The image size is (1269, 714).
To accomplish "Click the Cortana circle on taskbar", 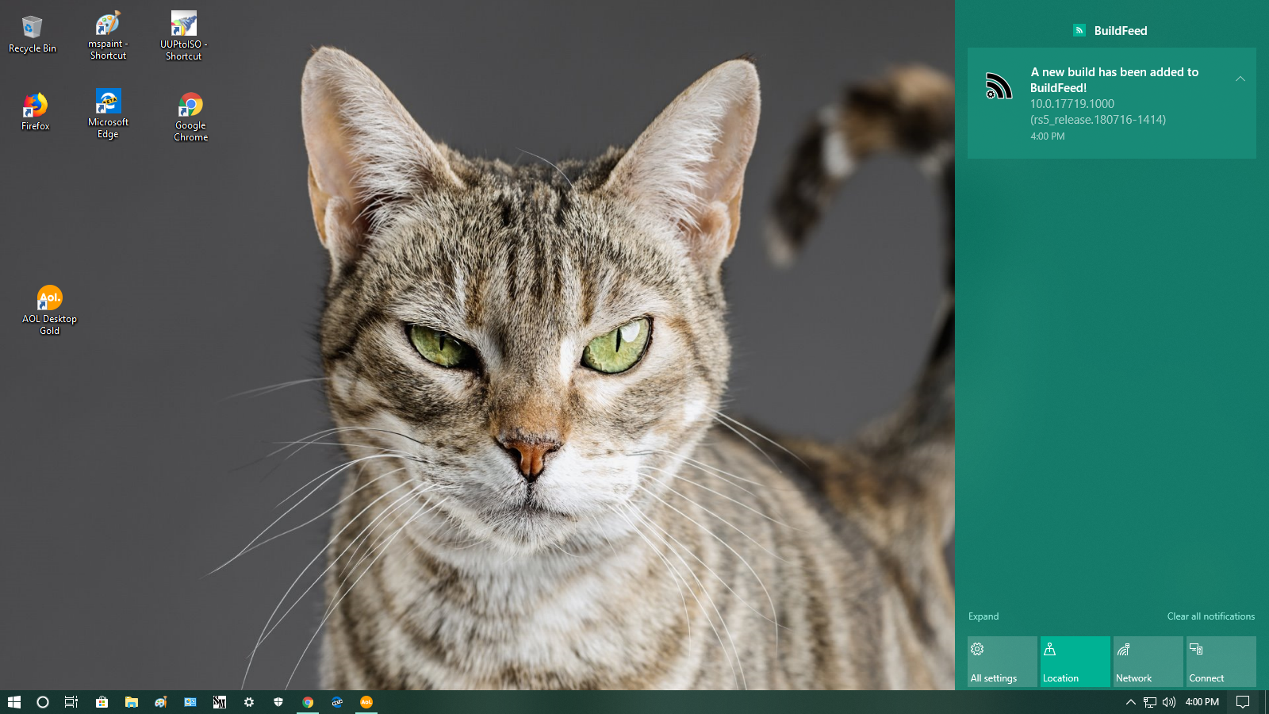I will [x=43, y=702].
